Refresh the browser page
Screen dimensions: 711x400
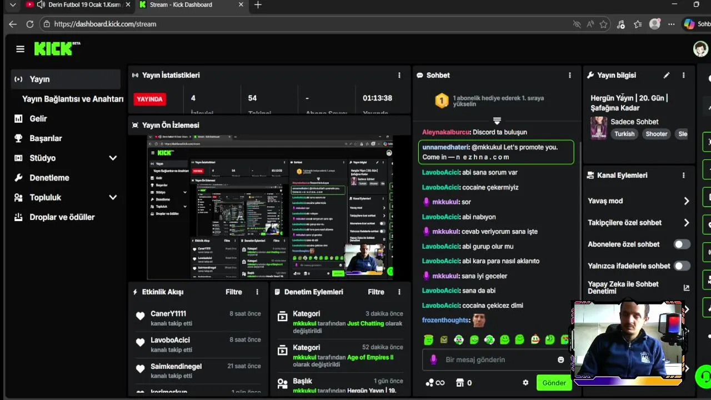pyautogui.click(x=30, y=24)
